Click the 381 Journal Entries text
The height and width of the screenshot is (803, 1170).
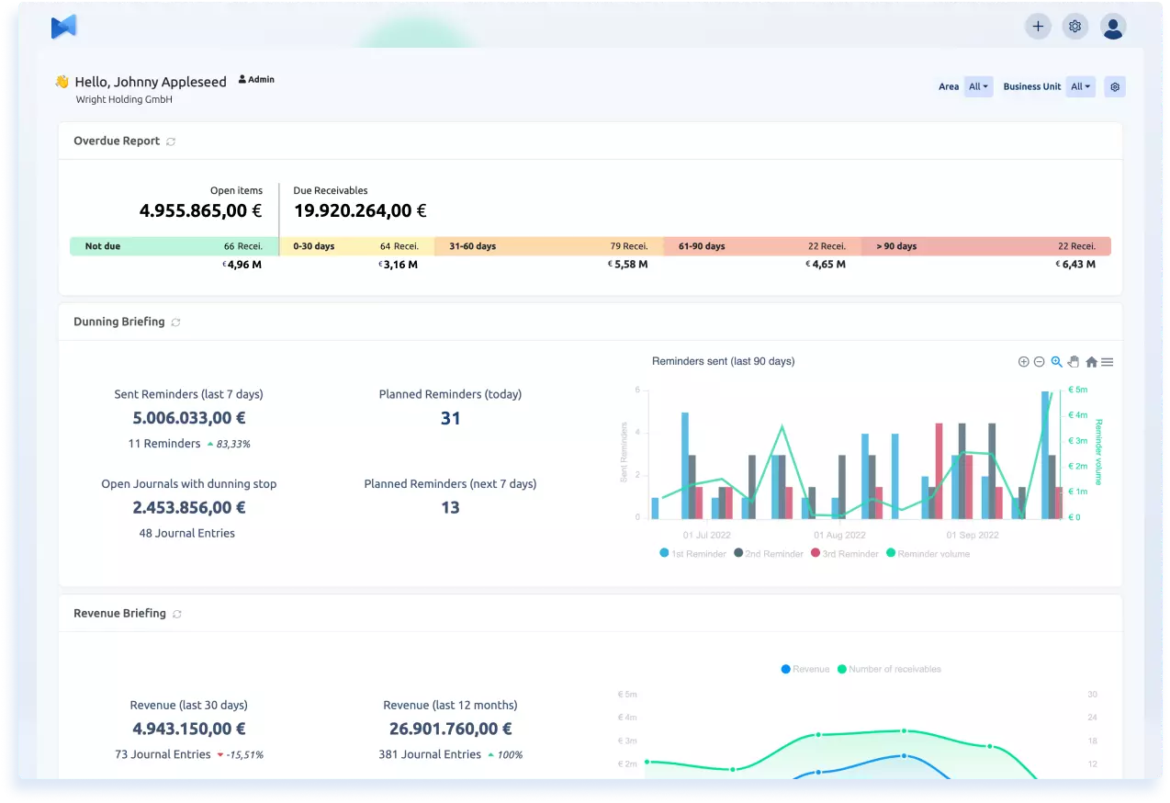coord(430,754)
